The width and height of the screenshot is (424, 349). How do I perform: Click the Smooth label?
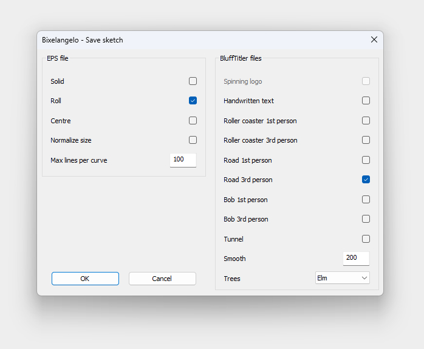(x=234, y=259)
